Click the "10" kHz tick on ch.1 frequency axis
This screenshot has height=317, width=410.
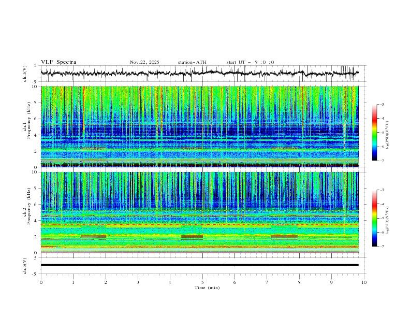point(36,87)
